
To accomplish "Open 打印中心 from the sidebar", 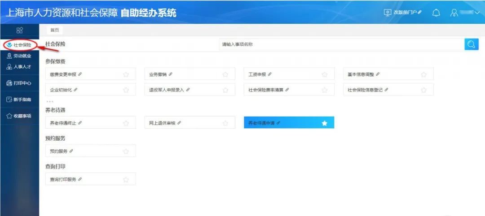I will tap(19, 83).
